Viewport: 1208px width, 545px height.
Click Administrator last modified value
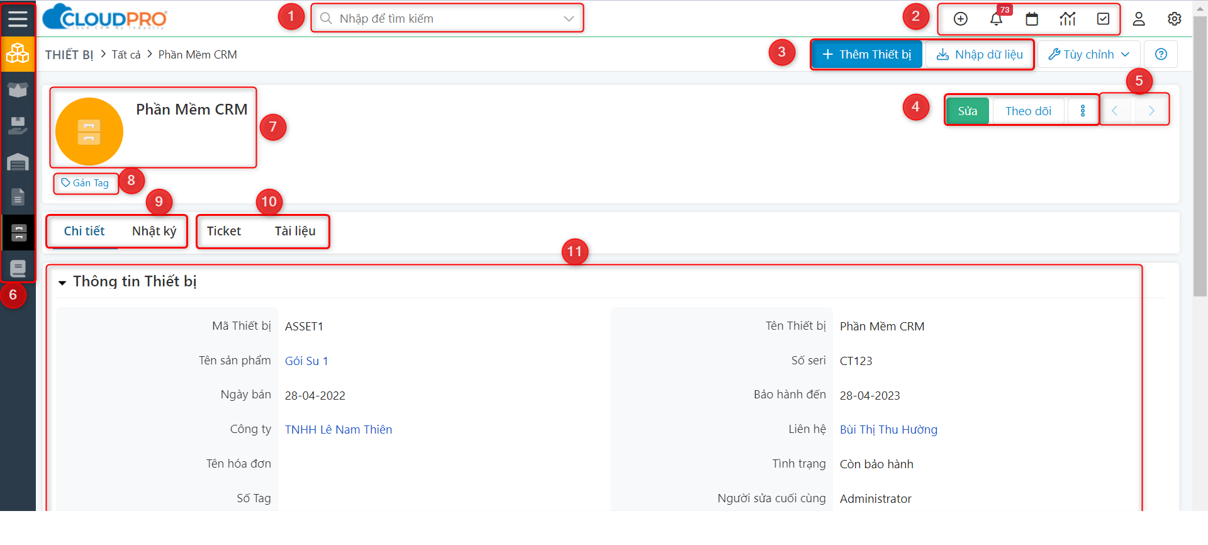[x=875, y=498]
